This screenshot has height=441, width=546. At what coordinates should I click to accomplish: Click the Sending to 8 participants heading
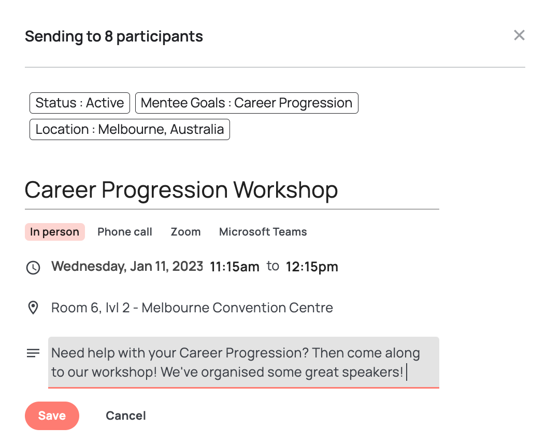[114, 36]
